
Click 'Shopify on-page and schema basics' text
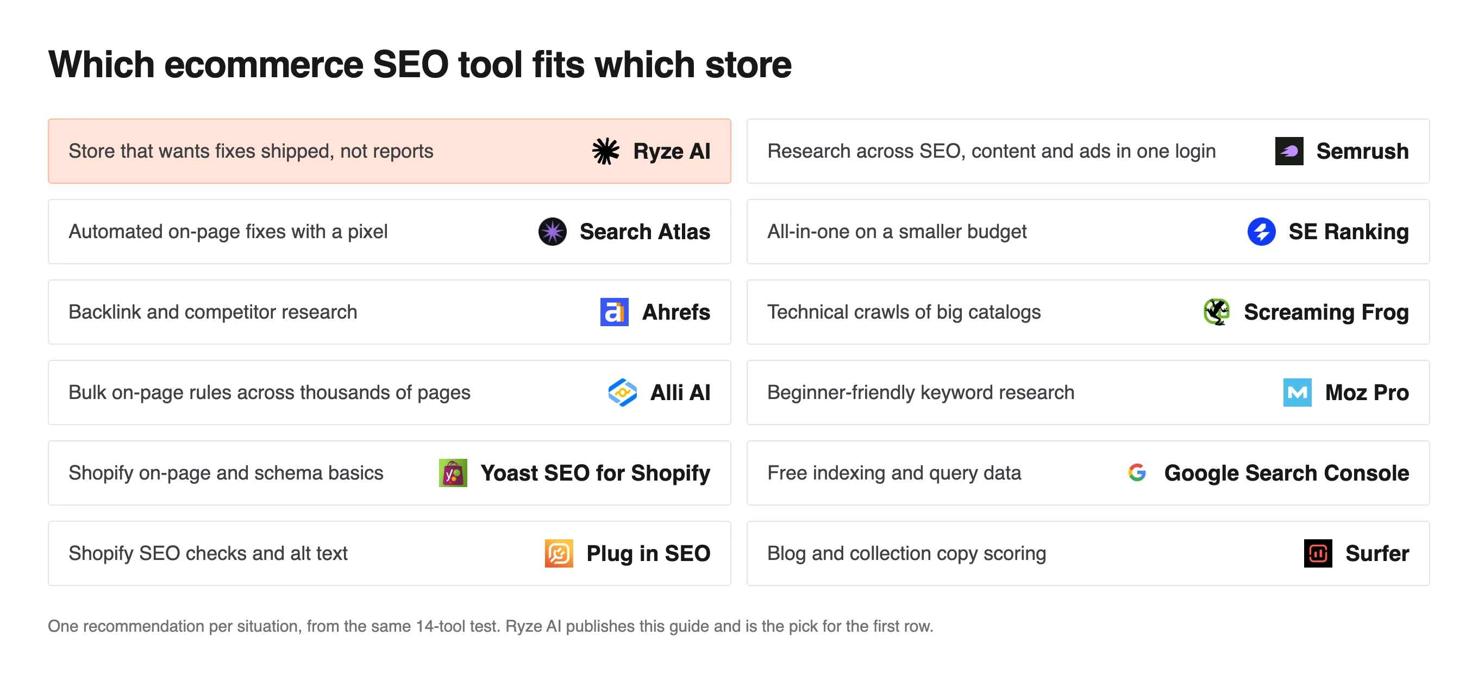[226, 473]
